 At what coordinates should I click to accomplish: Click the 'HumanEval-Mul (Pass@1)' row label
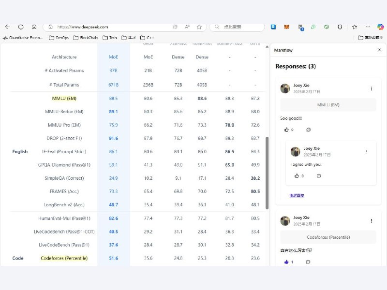(64, 218)
